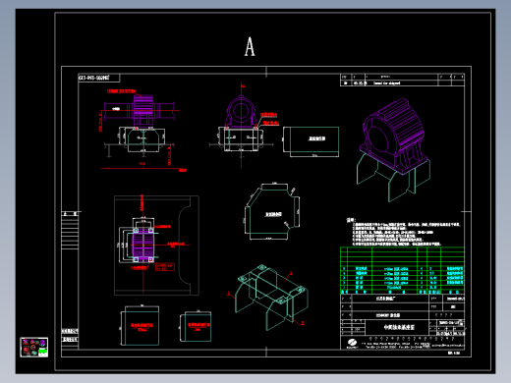Select the revision table at top-right
Screen dimensions: 511x383
402,80
